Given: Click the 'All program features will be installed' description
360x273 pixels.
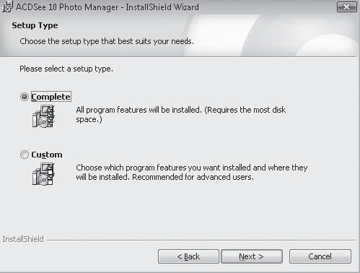Looking at the screenshot, I should click(x=181, y=115).
